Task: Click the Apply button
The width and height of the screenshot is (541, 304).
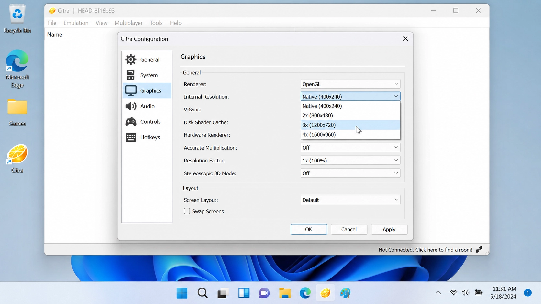Action: click(389, 229)
